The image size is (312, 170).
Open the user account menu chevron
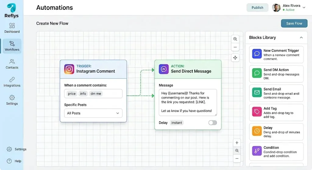point(304,8)
